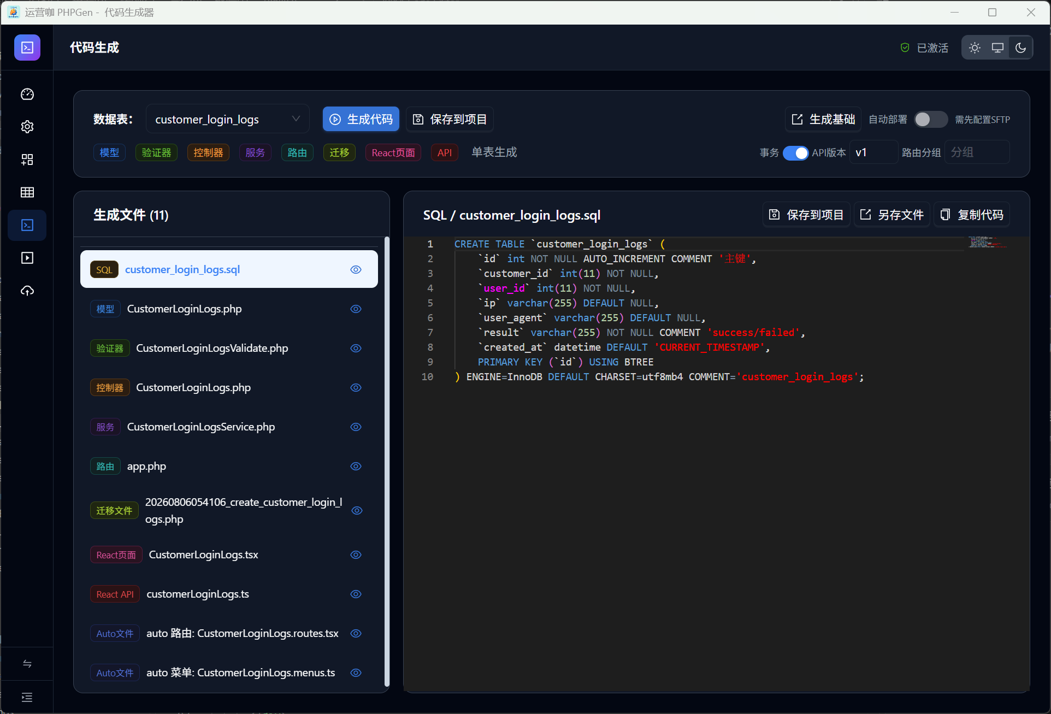Select customer_login_logs.sql file row

(229, 269)
